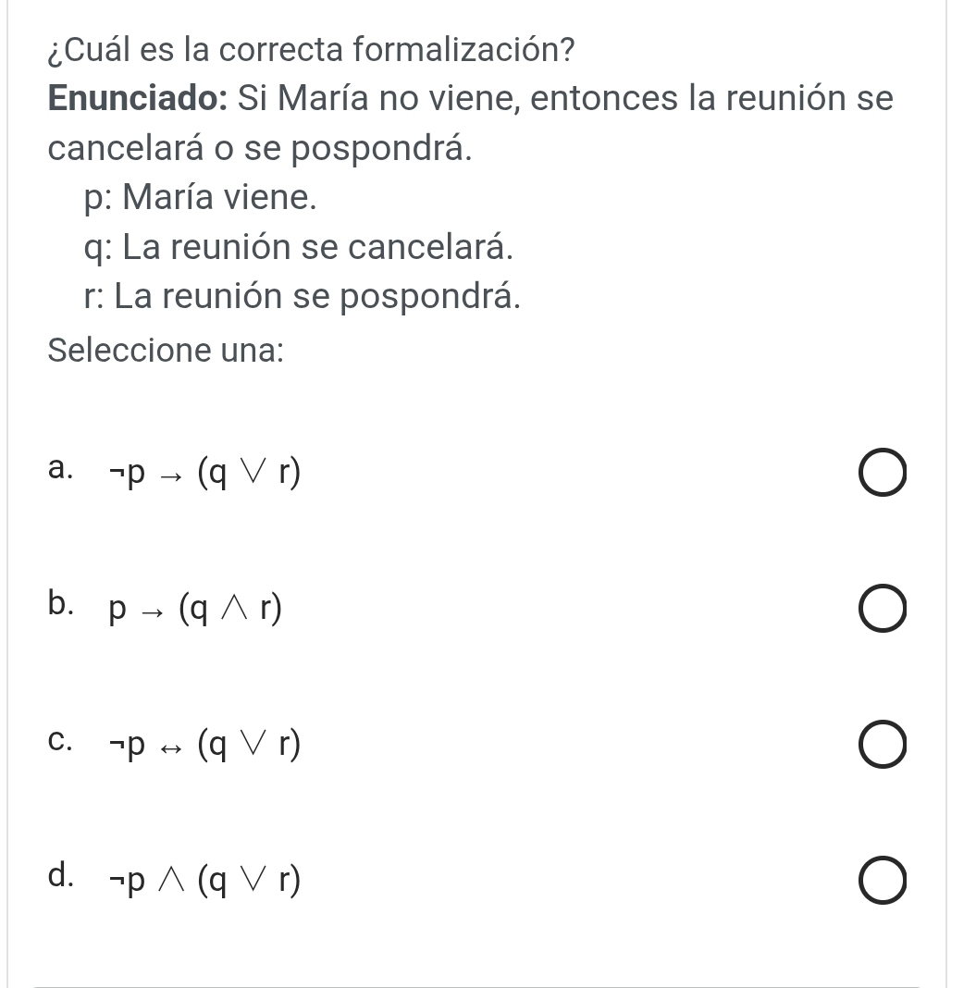Click the option letter "c."

tap(60, 741)
